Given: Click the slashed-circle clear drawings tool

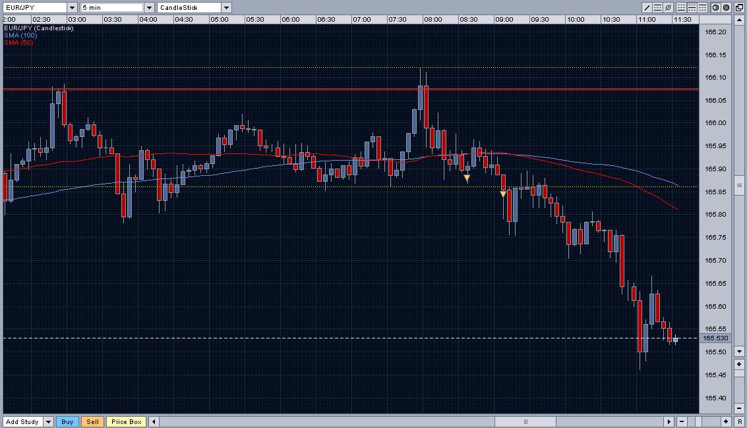Looking at the screenshot, I should [668, 8].
